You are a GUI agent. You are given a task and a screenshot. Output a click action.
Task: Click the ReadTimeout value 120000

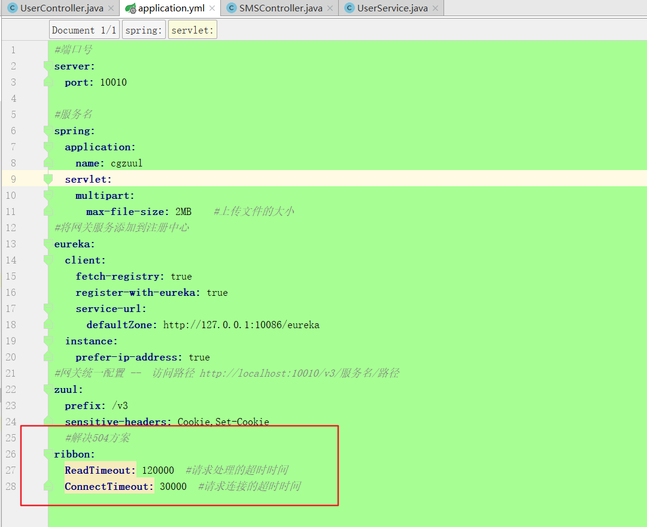tap(158, 471)
